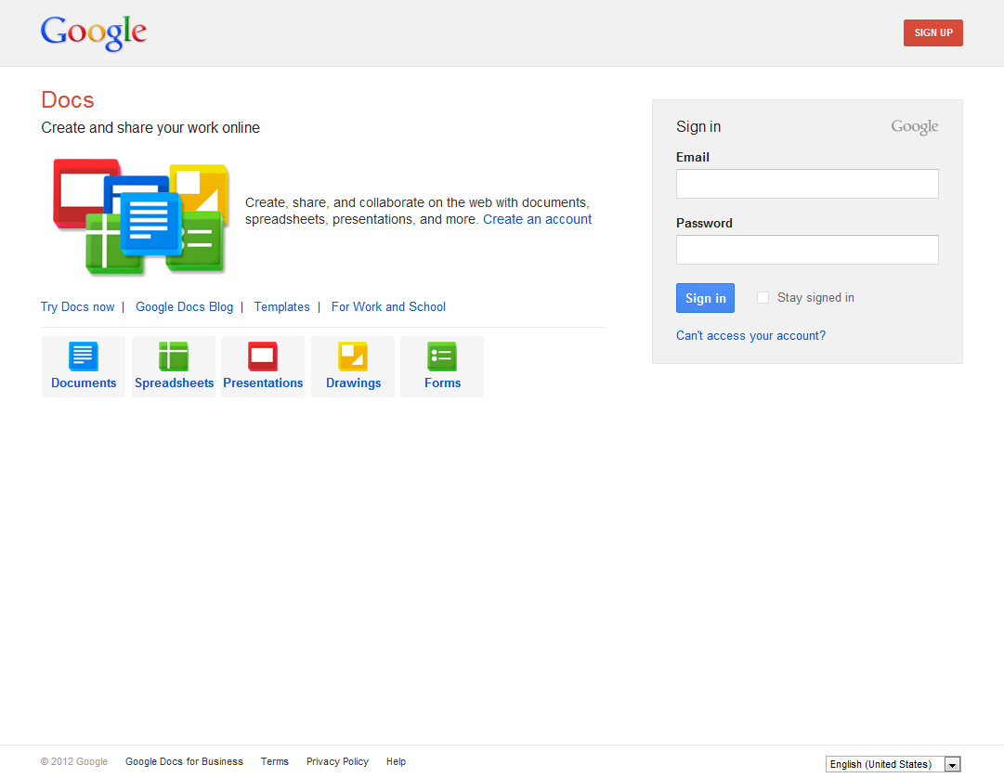Viewport: 1004px width, 778px height.
Task: Follow the Create an account link
Action: click(537, 219)
